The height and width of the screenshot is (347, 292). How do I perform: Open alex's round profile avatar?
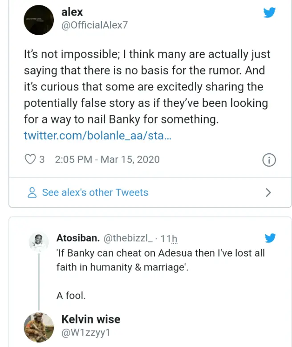tap(39, 20)
